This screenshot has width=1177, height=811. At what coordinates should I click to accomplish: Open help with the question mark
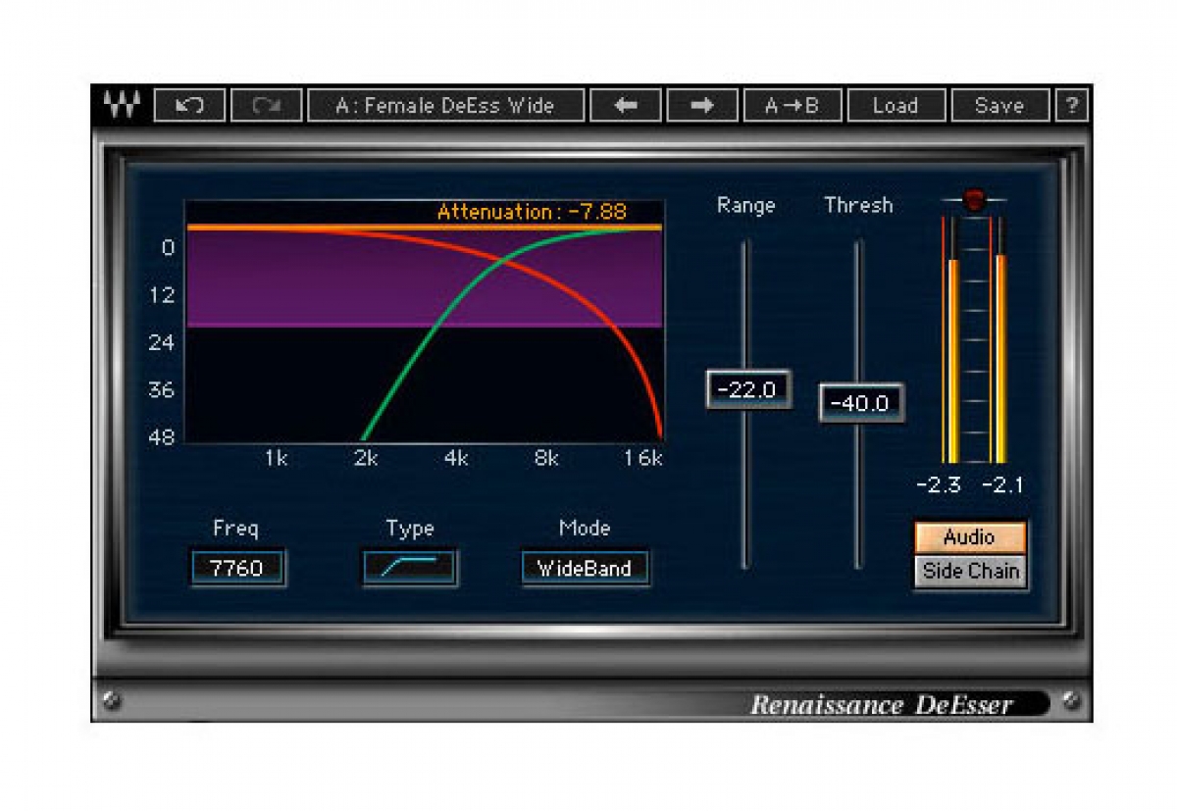click(1071, 105)
